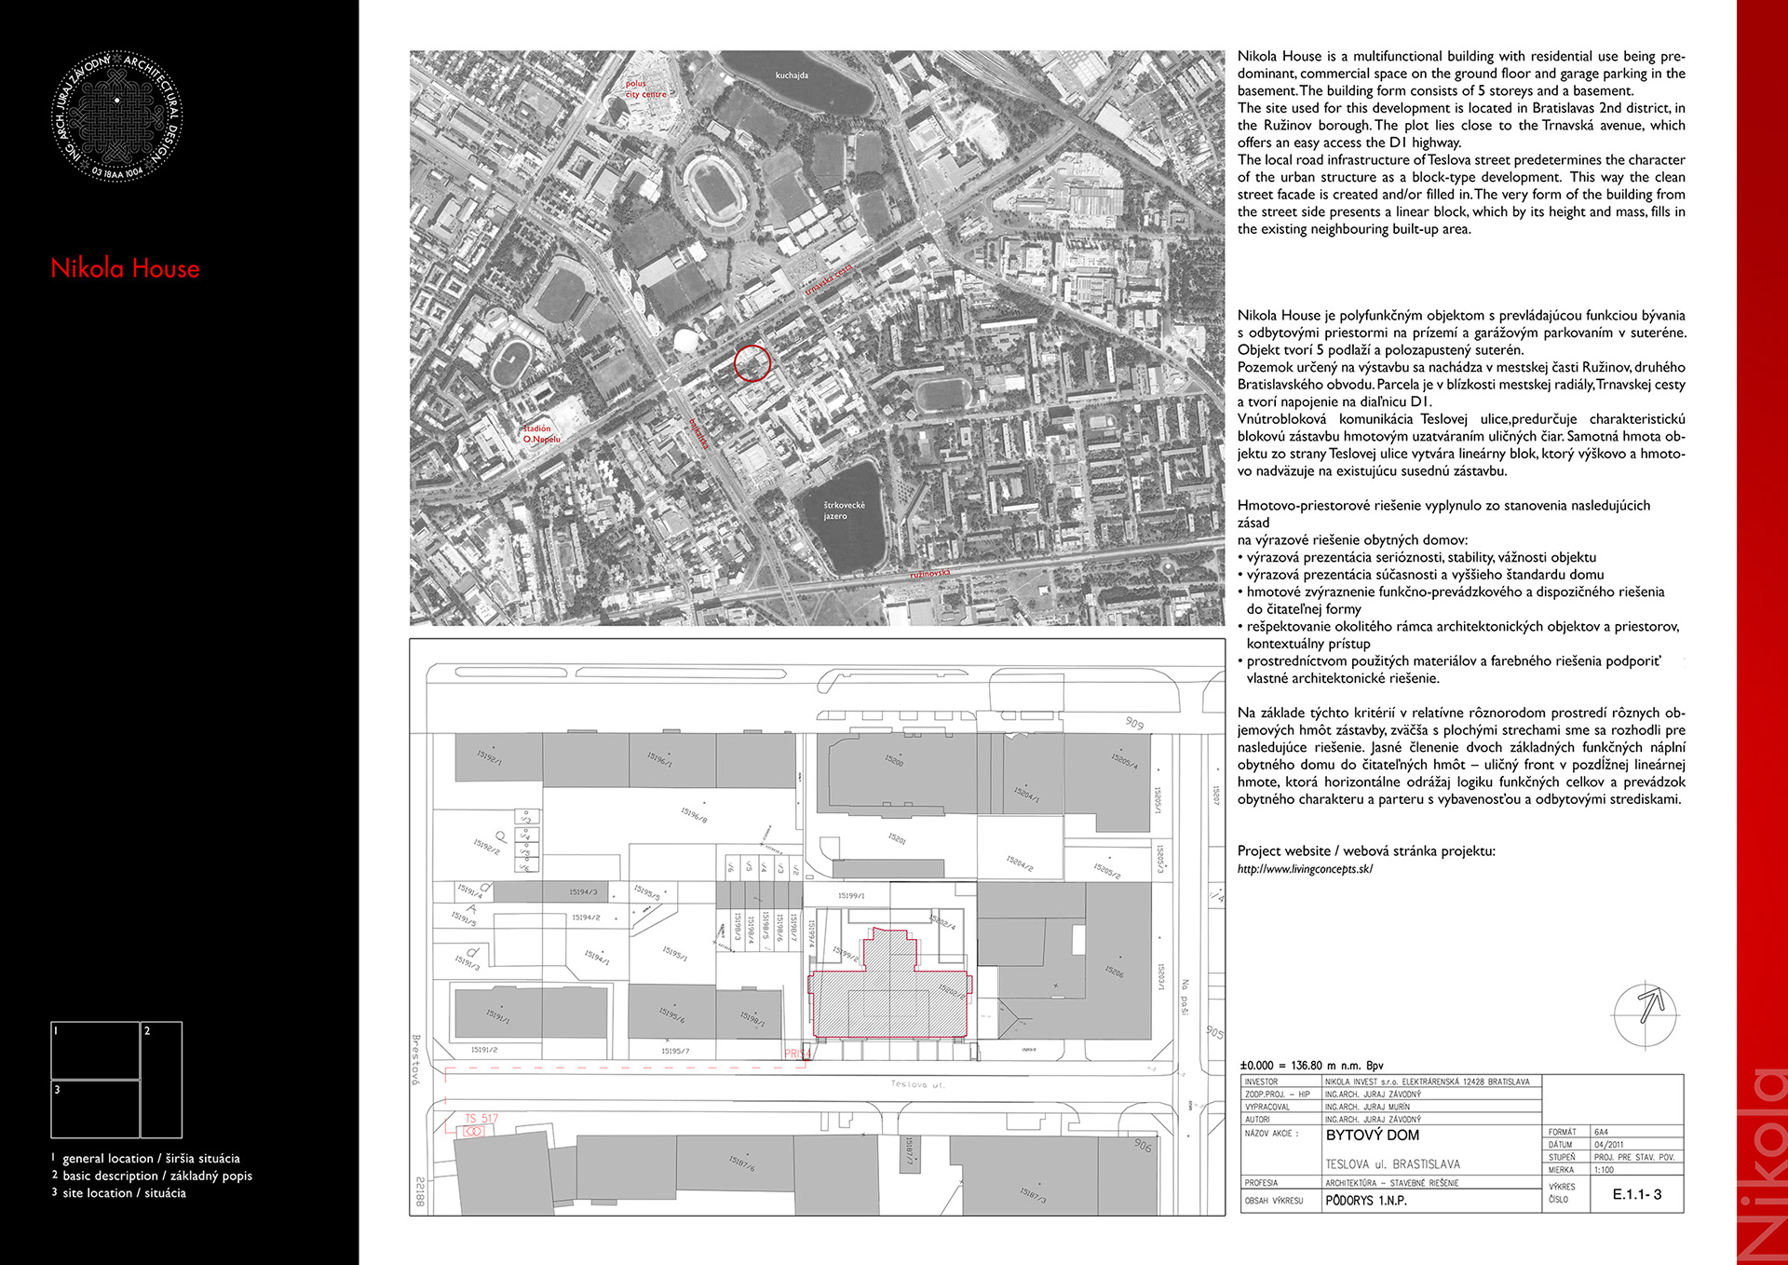Click parcel number 906
This screenshot has width=1788, height=1265.
point(1143,1145)
